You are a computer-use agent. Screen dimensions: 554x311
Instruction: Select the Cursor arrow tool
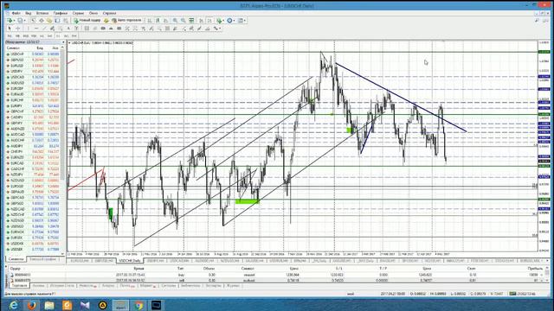pos(10,29)
